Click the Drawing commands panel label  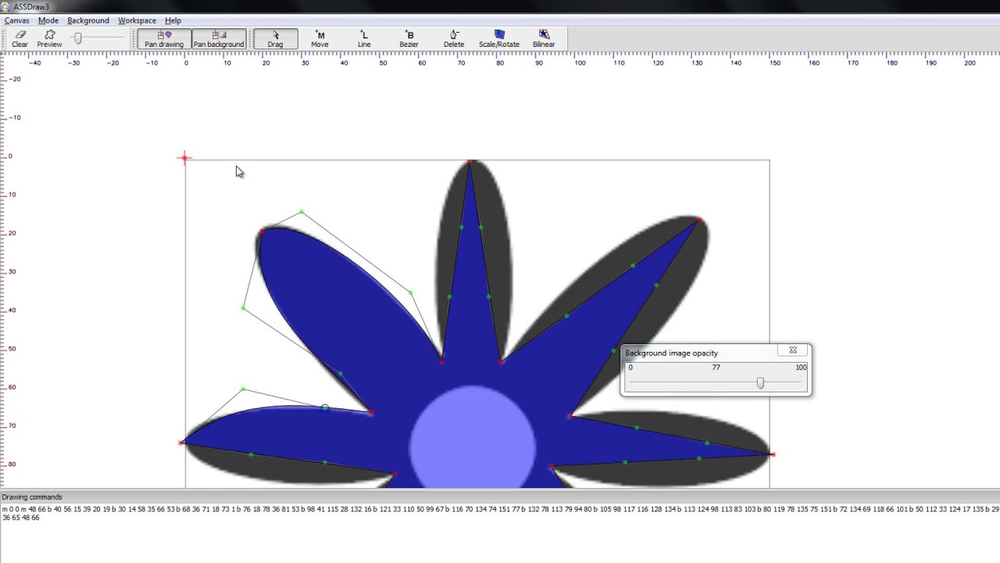point(32,497)
